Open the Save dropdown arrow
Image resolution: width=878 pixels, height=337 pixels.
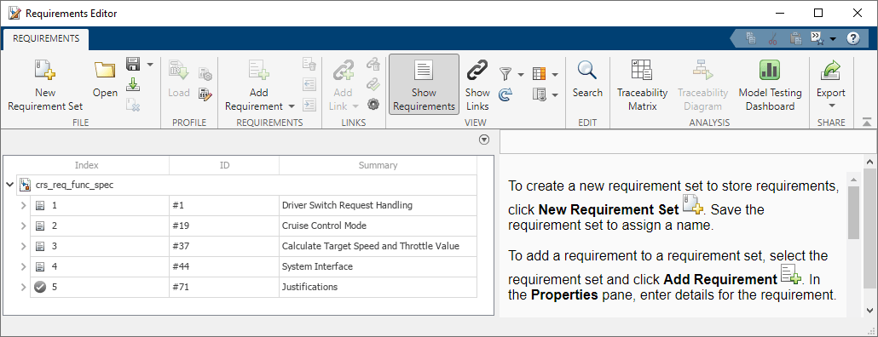tap(149, 65)
